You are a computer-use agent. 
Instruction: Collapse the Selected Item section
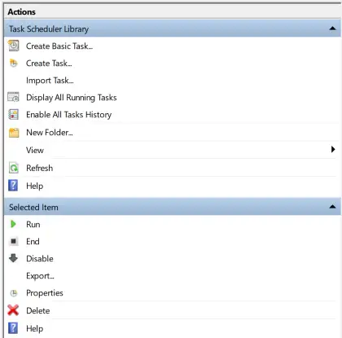(332, 207)
